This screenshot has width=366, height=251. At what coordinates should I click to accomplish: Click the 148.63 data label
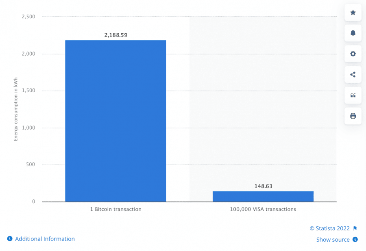point(263,186)
